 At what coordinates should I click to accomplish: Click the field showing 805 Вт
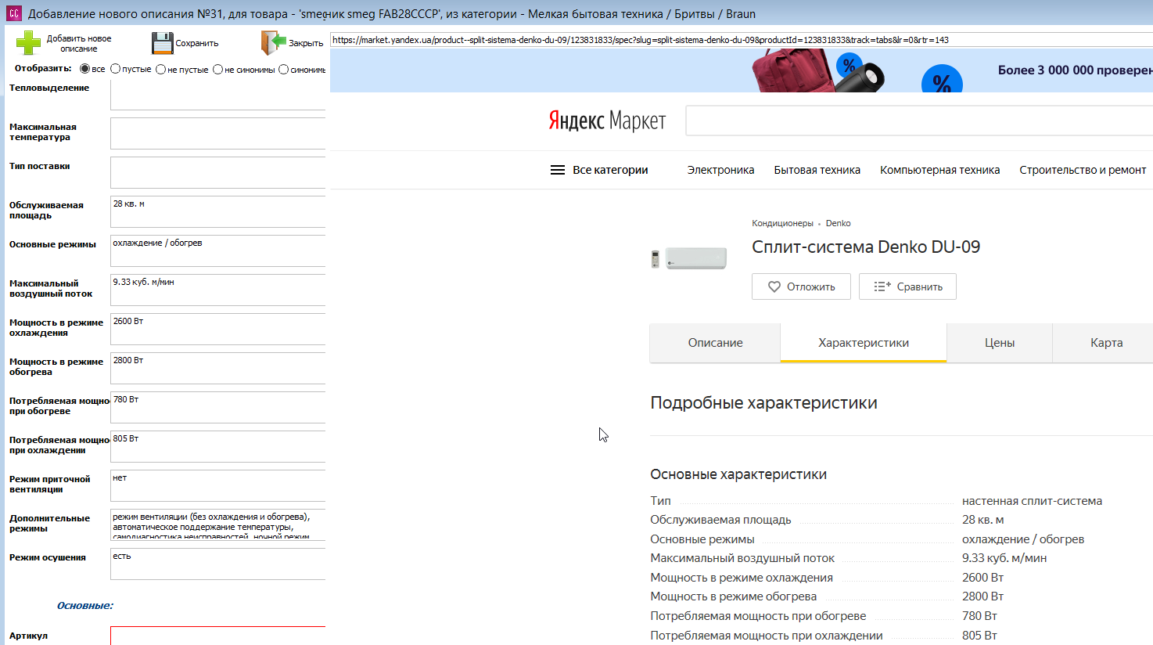tap(218, 446)
